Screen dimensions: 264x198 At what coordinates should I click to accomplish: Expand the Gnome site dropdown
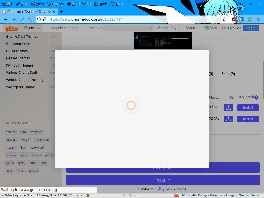[x=32, y=28]
